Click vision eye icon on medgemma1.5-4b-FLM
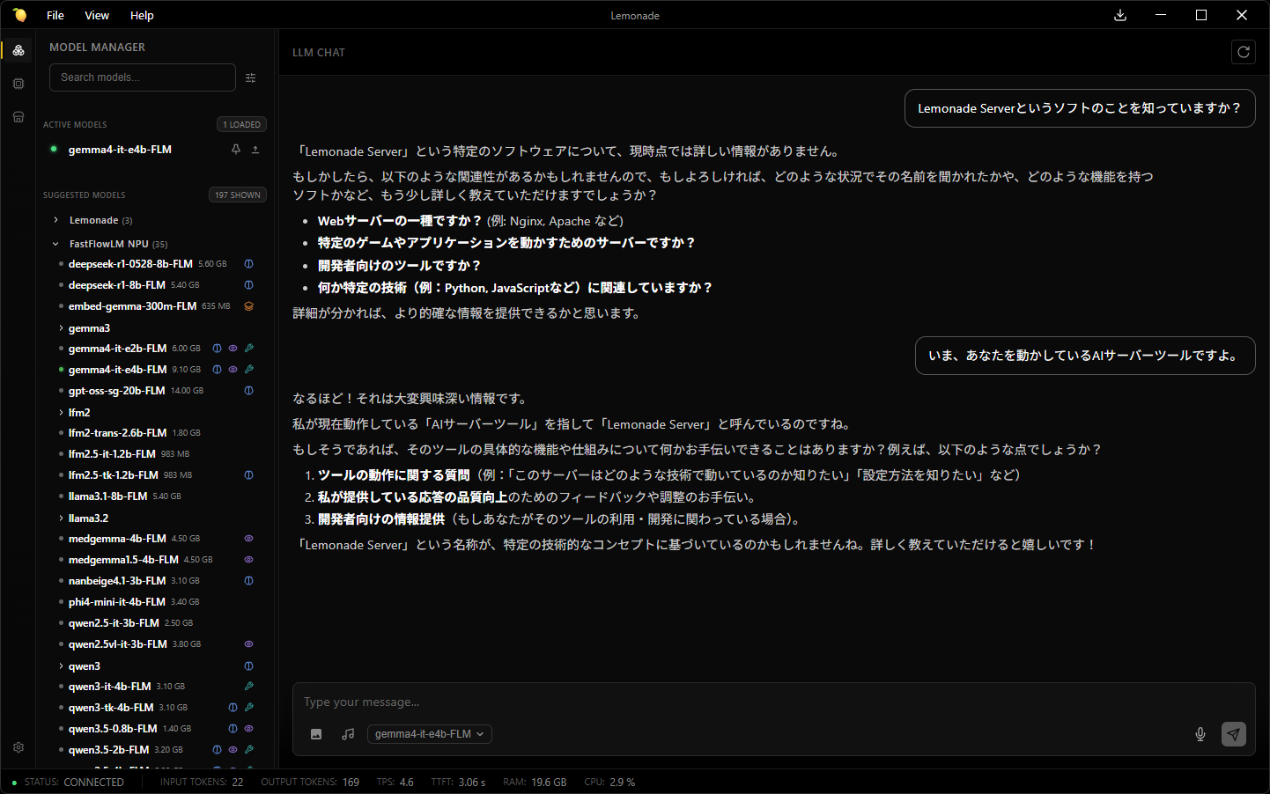Image resolution: width=1270 pixels, height=794 pixels. click(248, 560)
